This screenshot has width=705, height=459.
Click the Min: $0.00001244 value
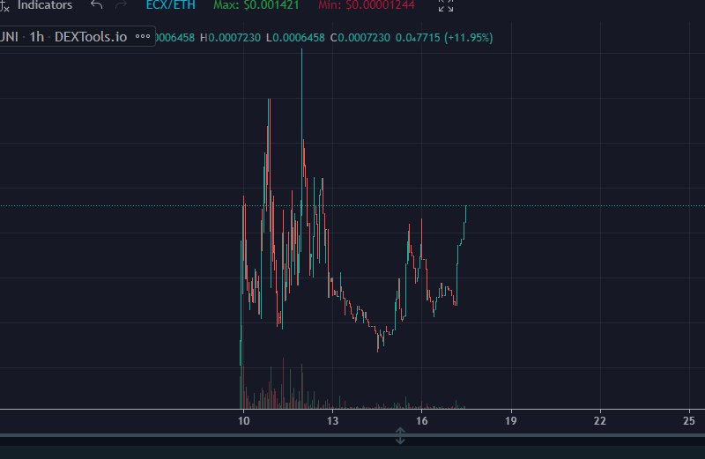367,5
